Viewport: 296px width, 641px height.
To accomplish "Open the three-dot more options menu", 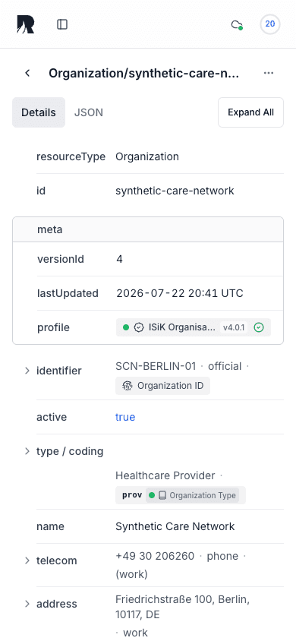I will click(268, 73).
